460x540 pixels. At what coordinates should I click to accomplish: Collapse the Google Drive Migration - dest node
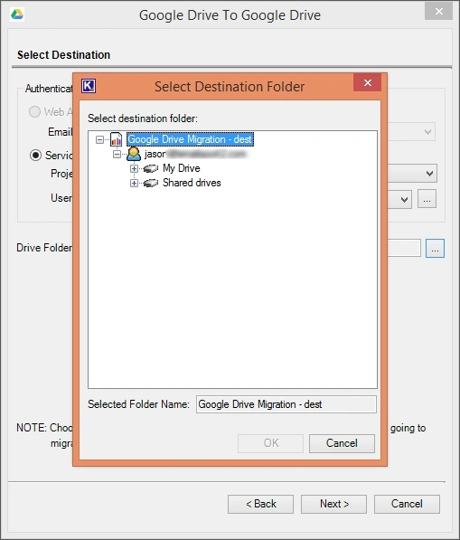pyautogui.click(x=99, y=139)
